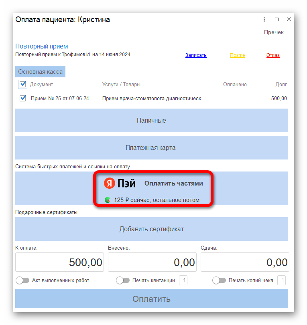
Task: Click the green Split icon near 125 ₽
Action: [108, 200]
